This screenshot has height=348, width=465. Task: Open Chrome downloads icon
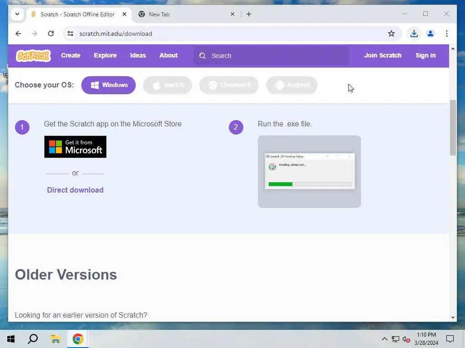tap(414, 34)
